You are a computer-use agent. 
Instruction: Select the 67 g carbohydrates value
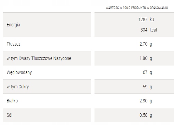click(147, 73)
